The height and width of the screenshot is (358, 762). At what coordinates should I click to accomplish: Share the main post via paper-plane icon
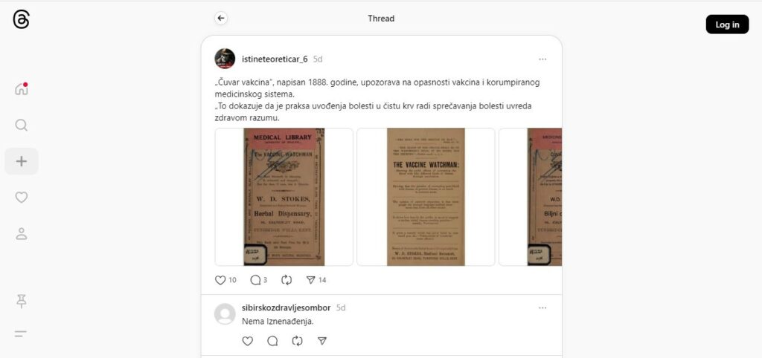coord(311,280)
